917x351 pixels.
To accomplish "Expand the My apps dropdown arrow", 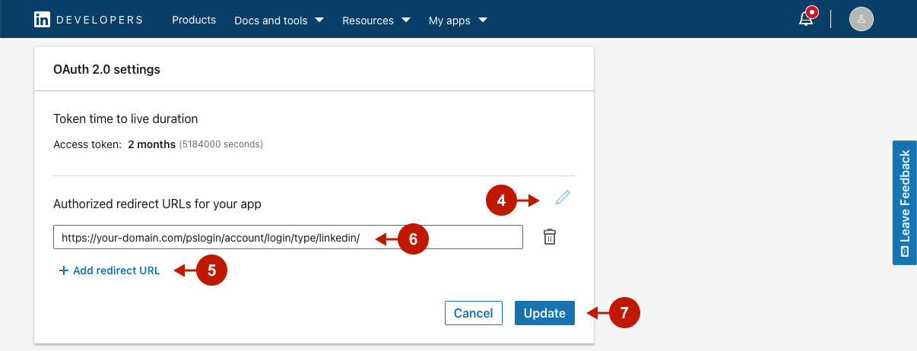I will 483,20.
